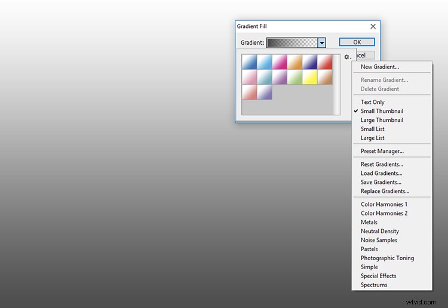The image size is (448, 308).
Task: Pick the teal gradient swatch
Action: coord(264,77)
